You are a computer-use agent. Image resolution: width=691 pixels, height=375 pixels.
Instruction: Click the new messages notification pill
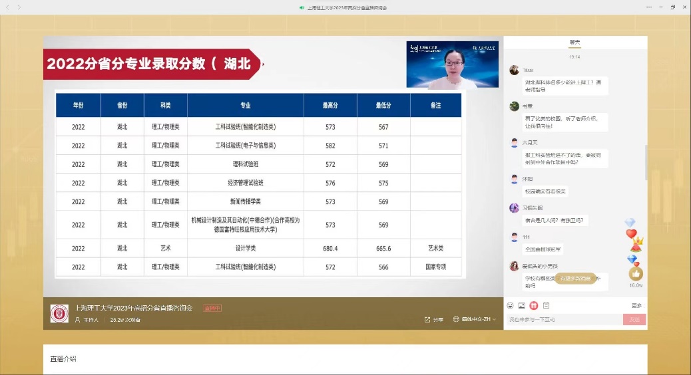[x=575, y=278]
